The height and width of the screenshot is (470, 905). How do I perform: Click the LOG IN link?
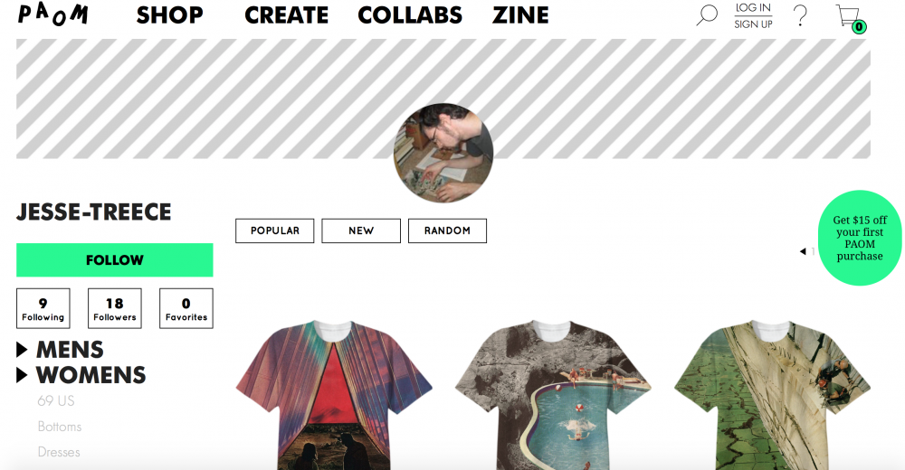(753, 8)
